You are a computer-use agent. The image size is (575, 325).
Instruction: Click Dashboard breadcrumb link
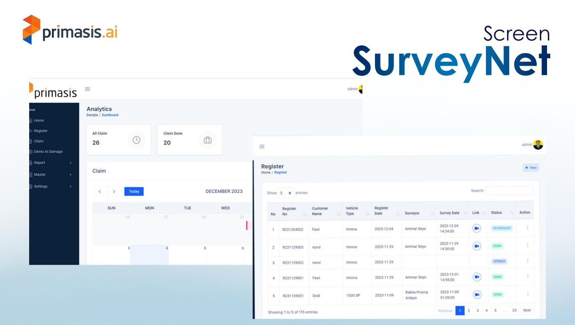pyautogui.click(x=110, y=115)
